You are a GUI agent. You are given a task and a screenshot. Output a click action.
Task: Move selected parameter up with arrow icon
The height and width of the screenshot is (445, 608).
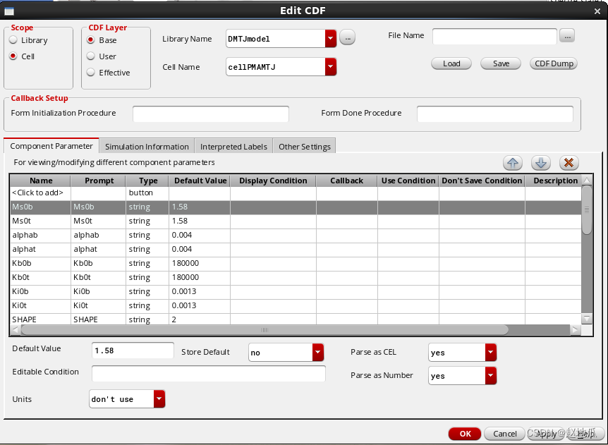tap(513, 163)
